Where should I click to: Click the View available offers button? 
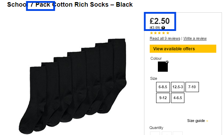[x=183, y=49]
